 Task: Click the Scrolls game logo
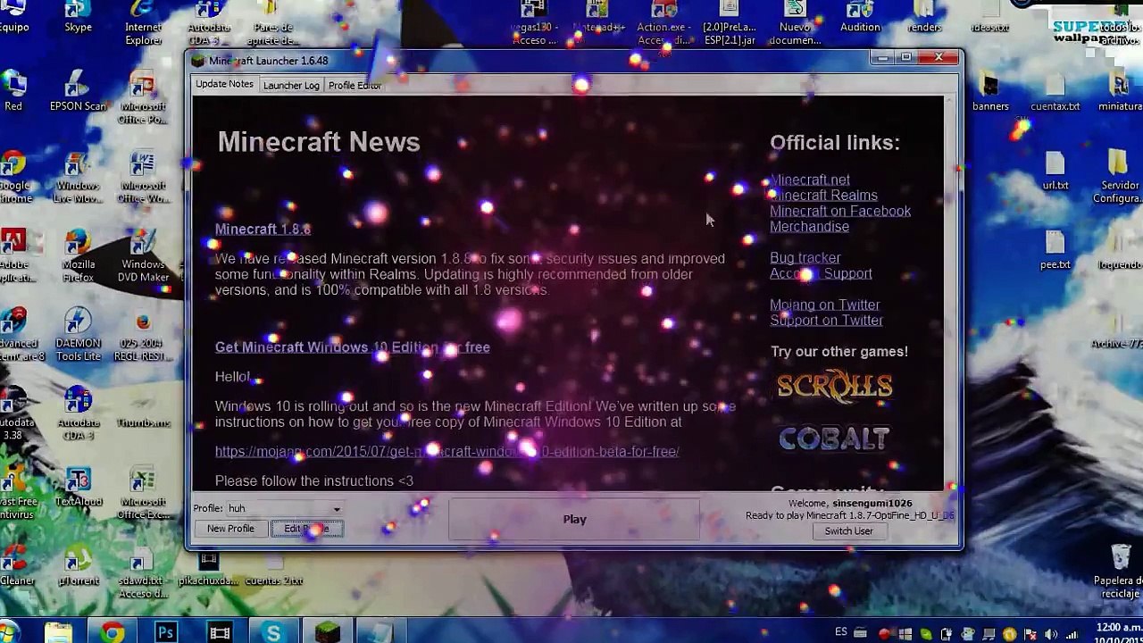(834, 386)
